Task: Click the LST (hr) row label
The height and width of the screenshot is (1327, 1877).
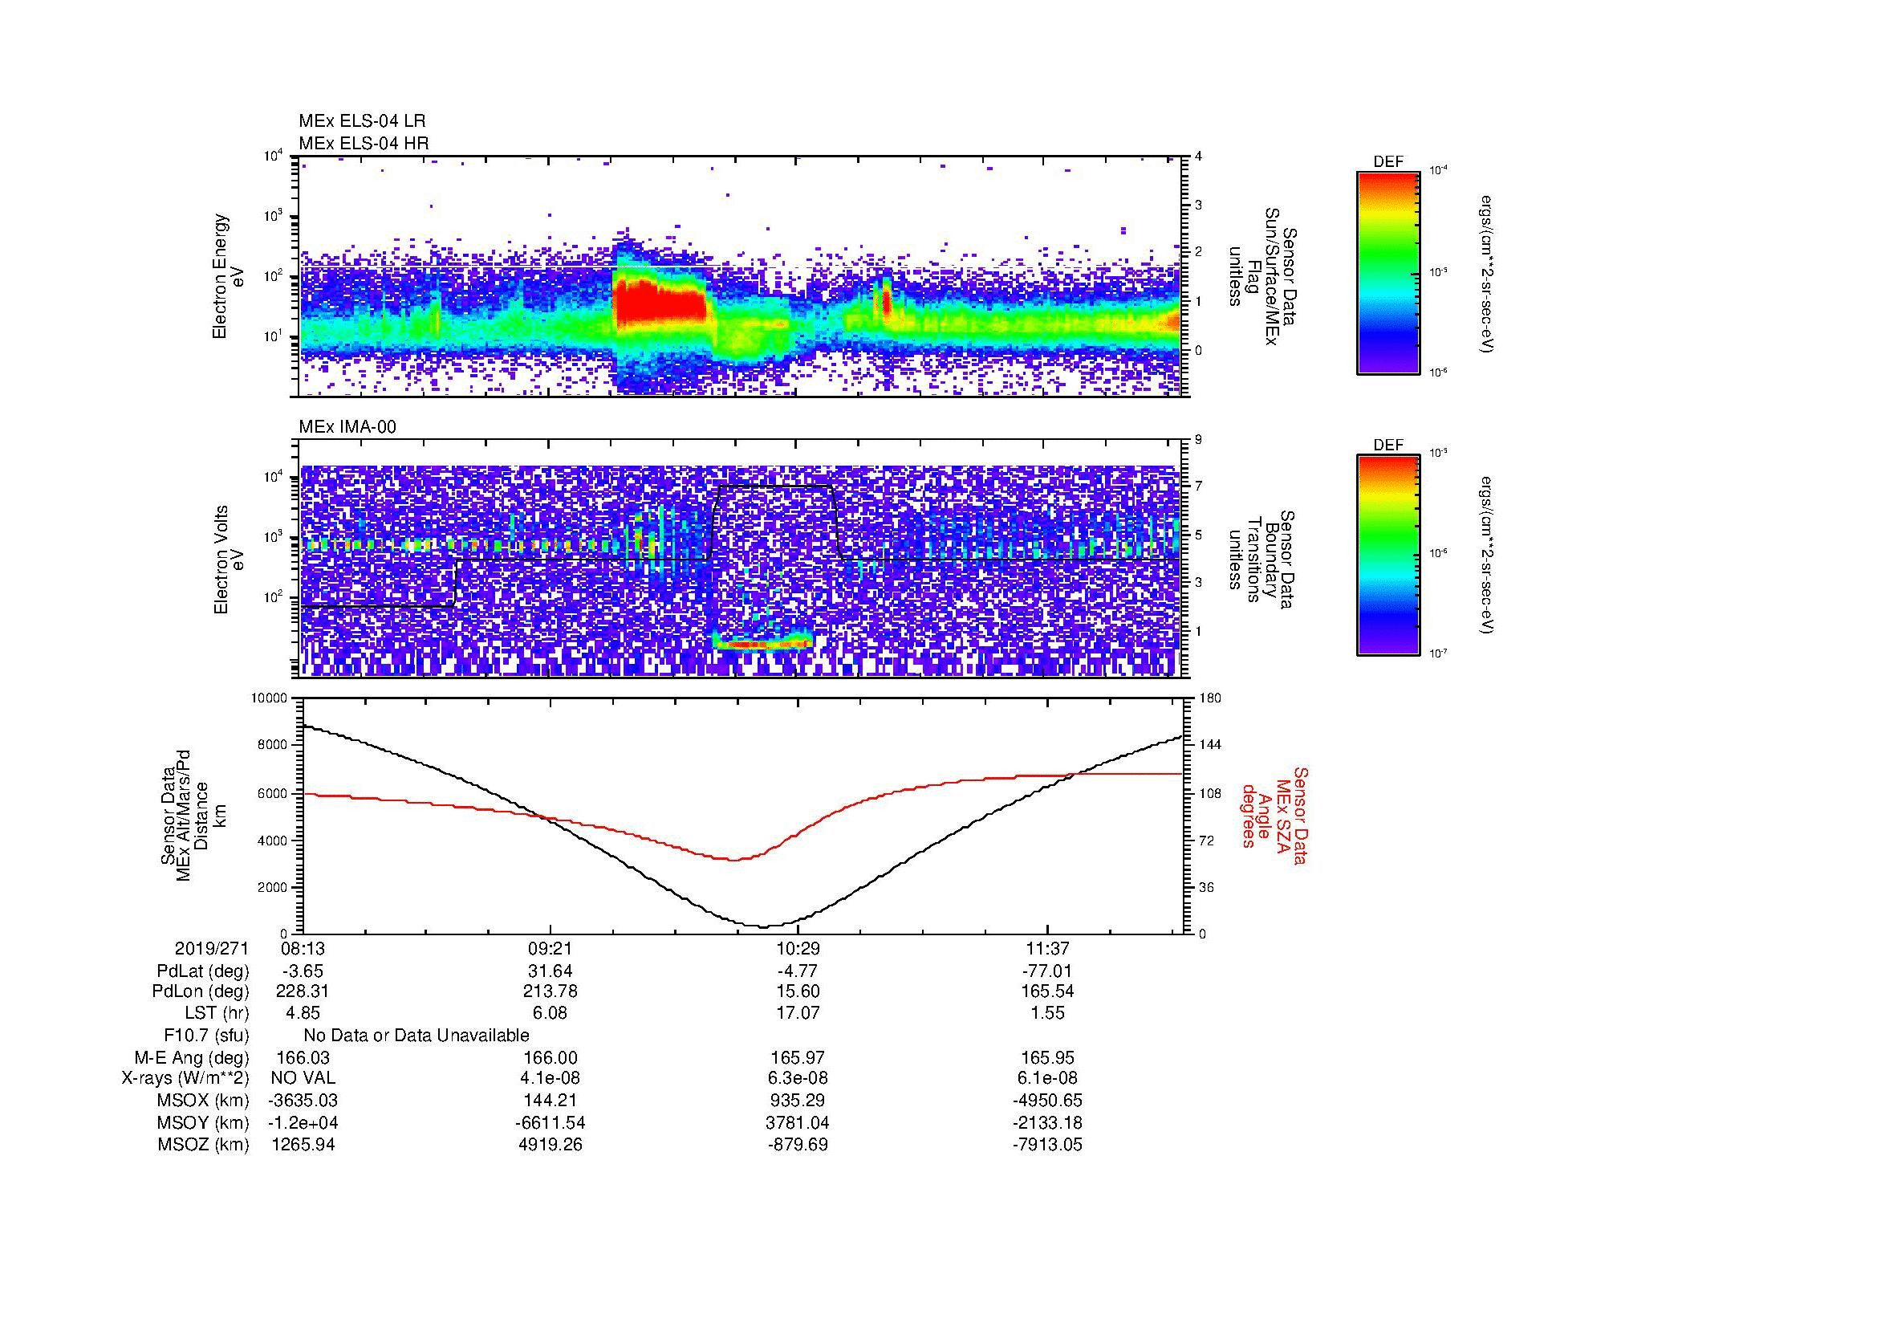Action: (217, 1013)
